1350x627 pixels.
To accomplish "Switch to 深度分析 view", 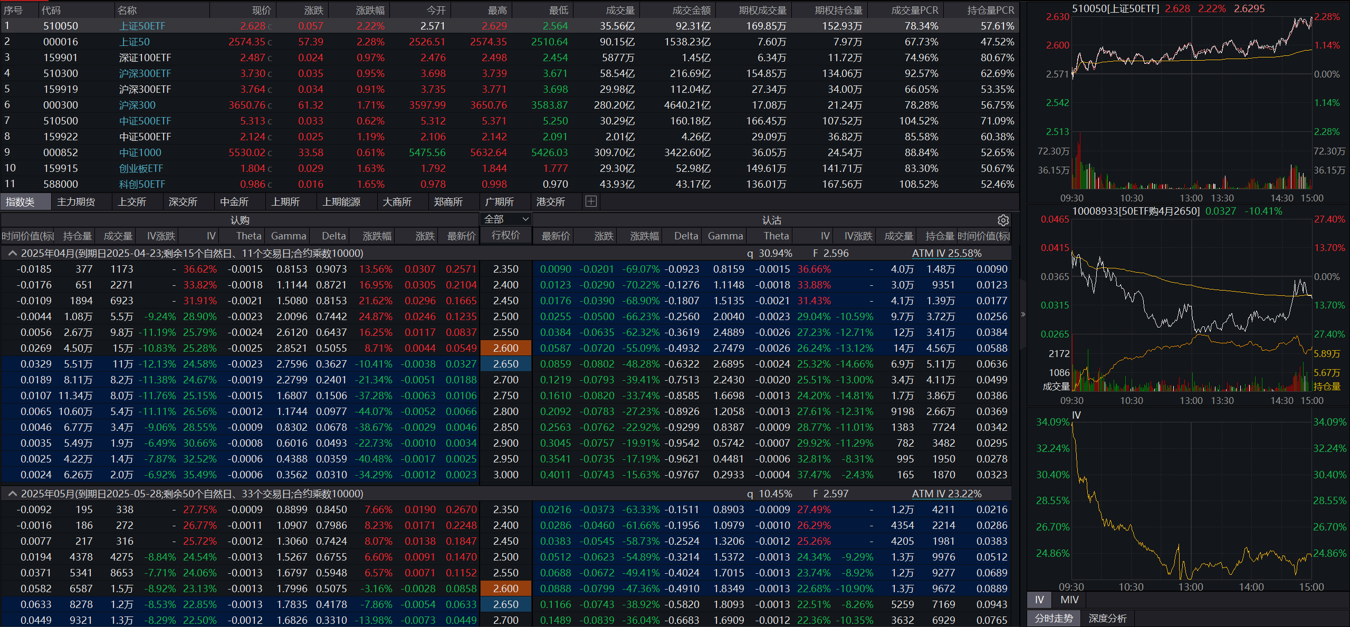I will [1107, 619].
